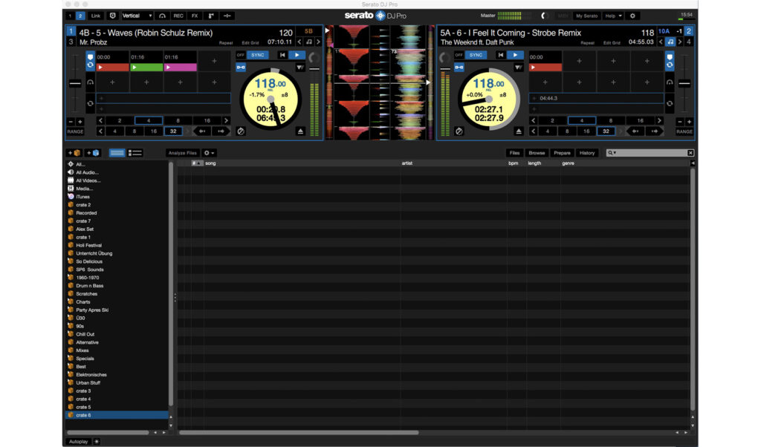
Task: Eject the track from deck 1
Action: pos(300,131)
